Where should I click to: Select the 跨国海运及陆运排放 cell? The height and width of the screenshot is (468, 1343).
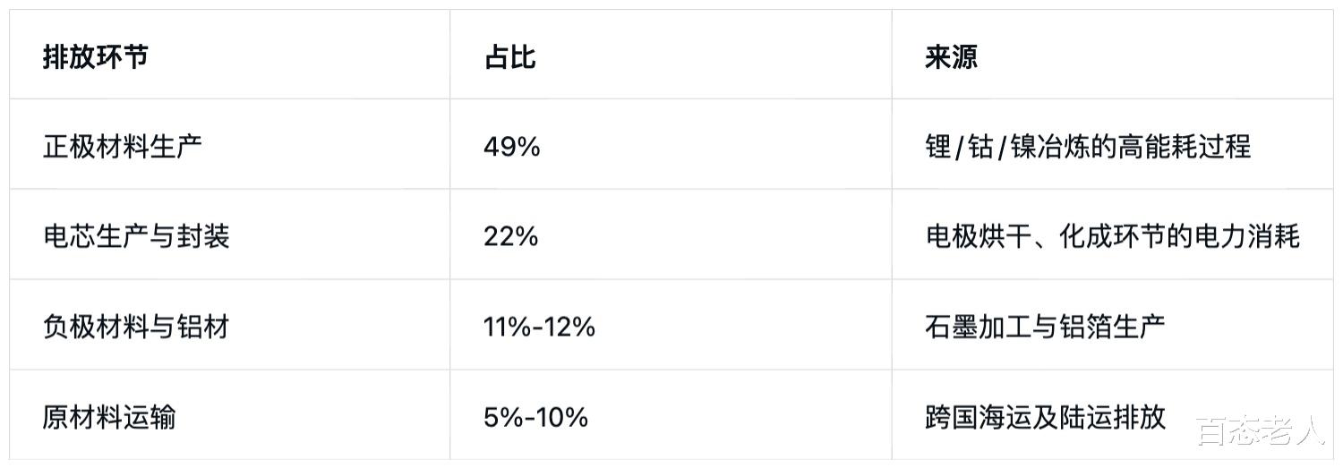[x=1045, y=417]
